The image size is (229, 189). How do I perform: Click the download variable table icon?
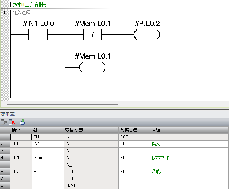(x=23, y=122)
